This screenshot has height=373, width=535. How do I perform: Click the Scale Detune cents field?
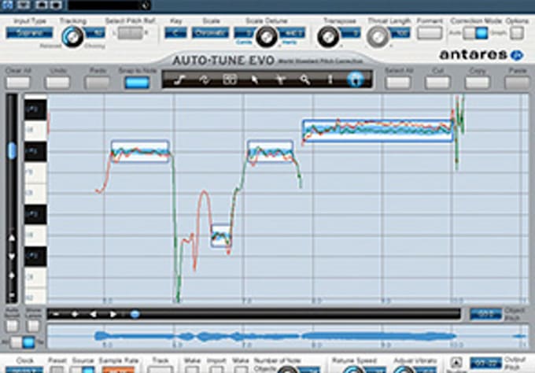pos(245,33)
